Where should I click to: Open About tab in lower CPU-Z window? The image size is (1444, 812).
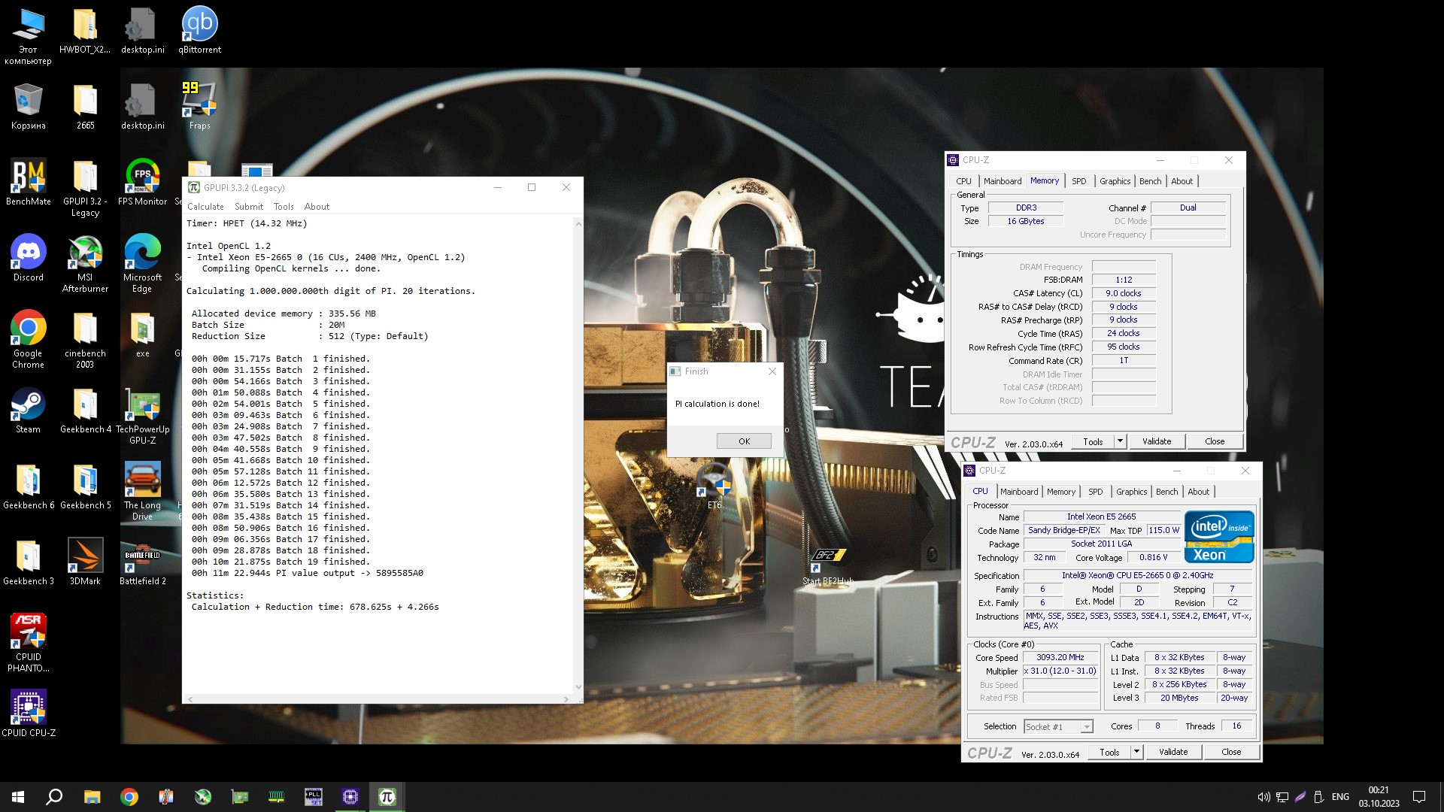click(x=1199, y=492)
